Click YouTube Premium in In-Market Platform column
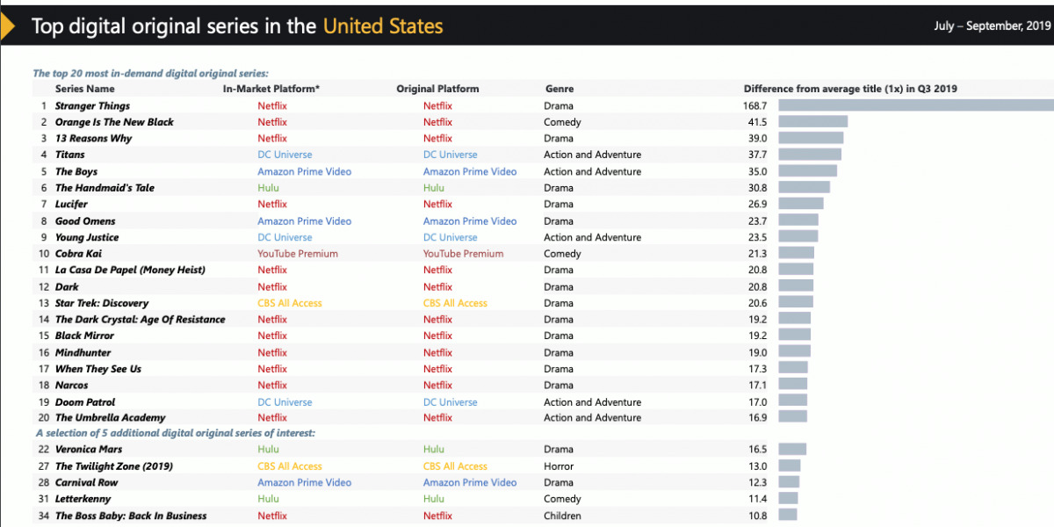Viewport: 1054px width, 527px height. (297, 254)
